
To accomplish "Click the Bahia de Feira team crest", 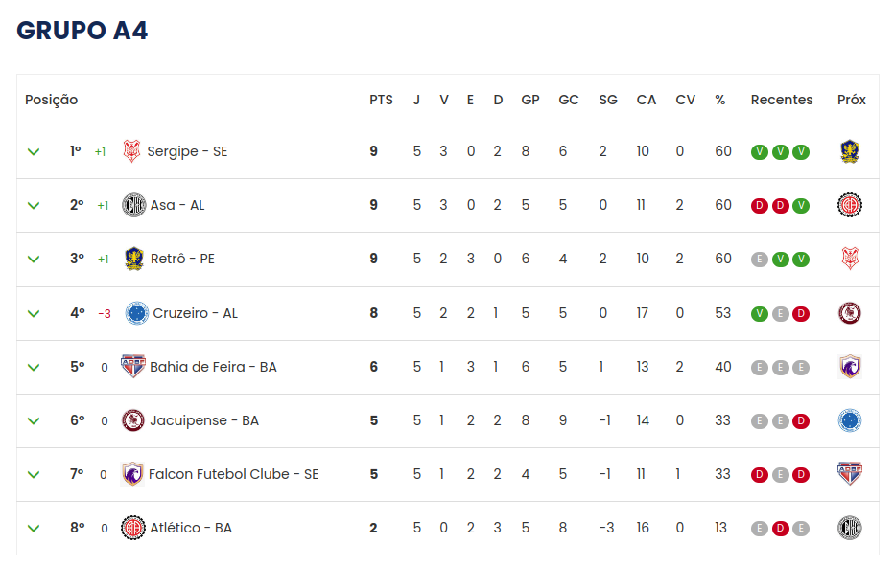I will click(132, 366).
